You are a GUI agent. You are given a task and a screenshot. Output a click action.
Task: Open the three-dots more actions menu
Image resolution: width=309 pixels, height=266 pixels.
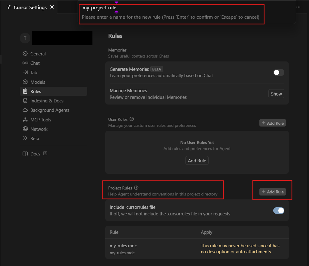pyautogui.click(x=298, y=7)
